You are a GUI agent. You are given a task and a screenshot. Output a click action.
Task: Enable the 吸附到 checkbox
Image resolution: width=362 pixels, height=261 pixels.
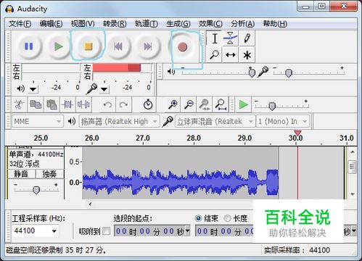(x=106, y=231)
